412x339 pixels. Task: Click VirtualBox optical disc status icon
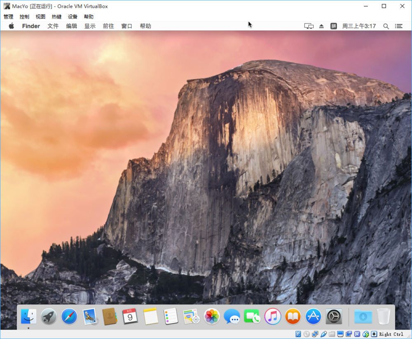point(307,334)
